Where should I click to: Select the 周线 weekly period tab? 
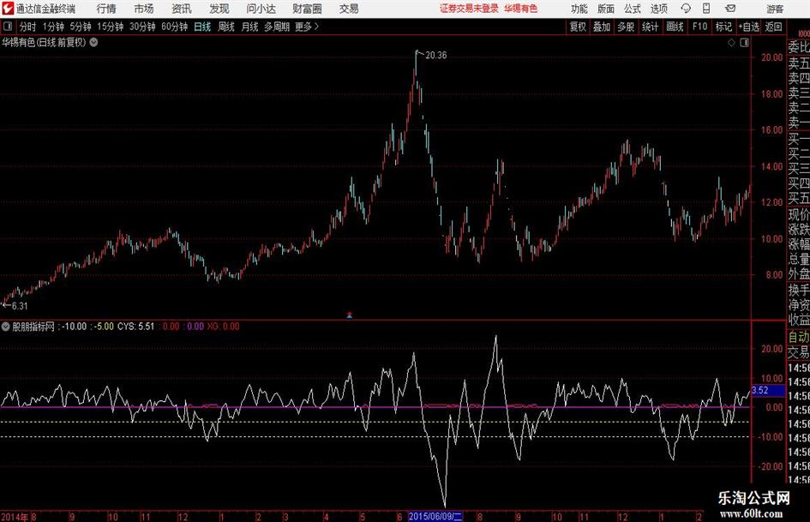[226, 27]
